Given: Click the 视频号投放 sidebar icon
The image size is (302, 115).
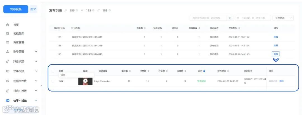Looking at the screenshot, I should [8, 81].
